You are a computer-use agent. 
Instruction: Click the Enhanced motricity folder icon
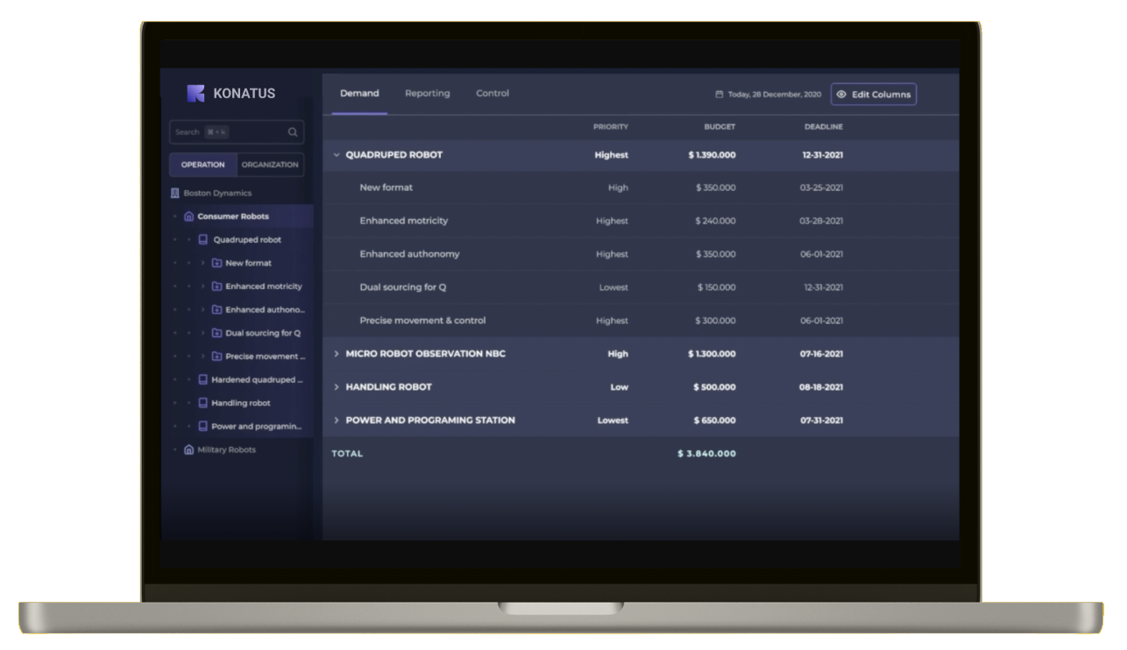(x=216, y=286)
